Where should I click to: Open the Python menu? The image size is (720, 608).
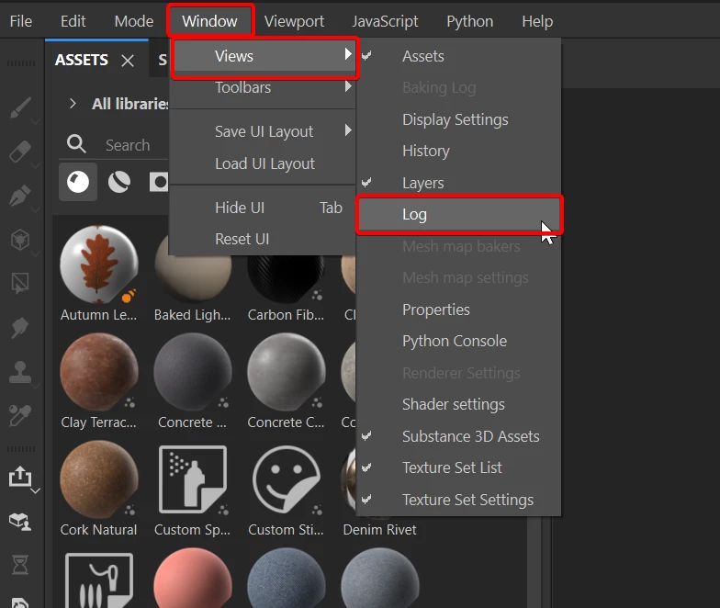click(x=470, y=21)
